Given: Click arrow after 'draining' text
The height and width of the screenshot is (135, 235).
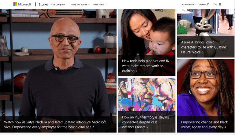Looking at the screenshot, I should click(137, 71).
